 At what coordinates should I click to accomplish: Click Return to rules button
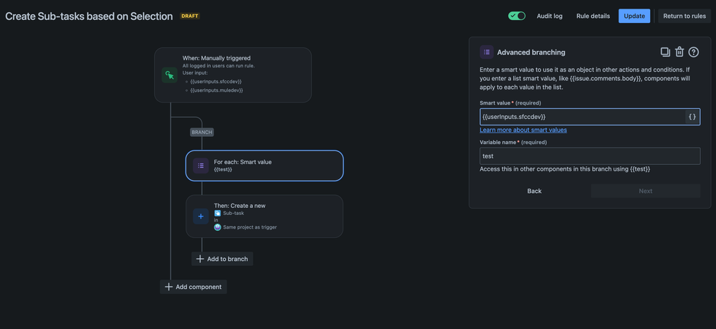(684, 16)
